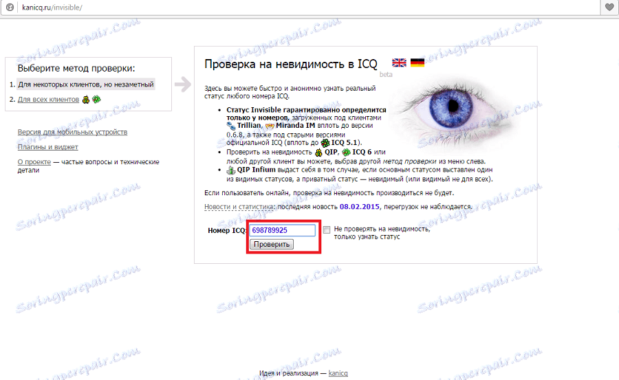Image resolution: width=619 pixels, height=380 pixels.
Task: Open 'Новости и статистика' link
Action: coord(239,206)
